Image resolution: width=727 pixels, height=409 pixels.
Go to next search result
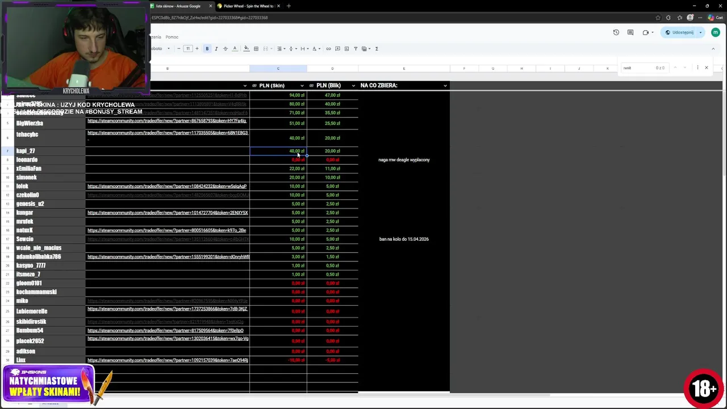click(686, 68)
